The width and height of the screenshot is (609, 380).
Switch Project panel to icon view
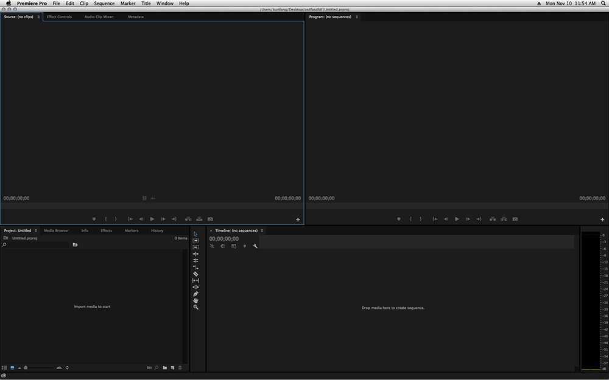tap(12, 367)
